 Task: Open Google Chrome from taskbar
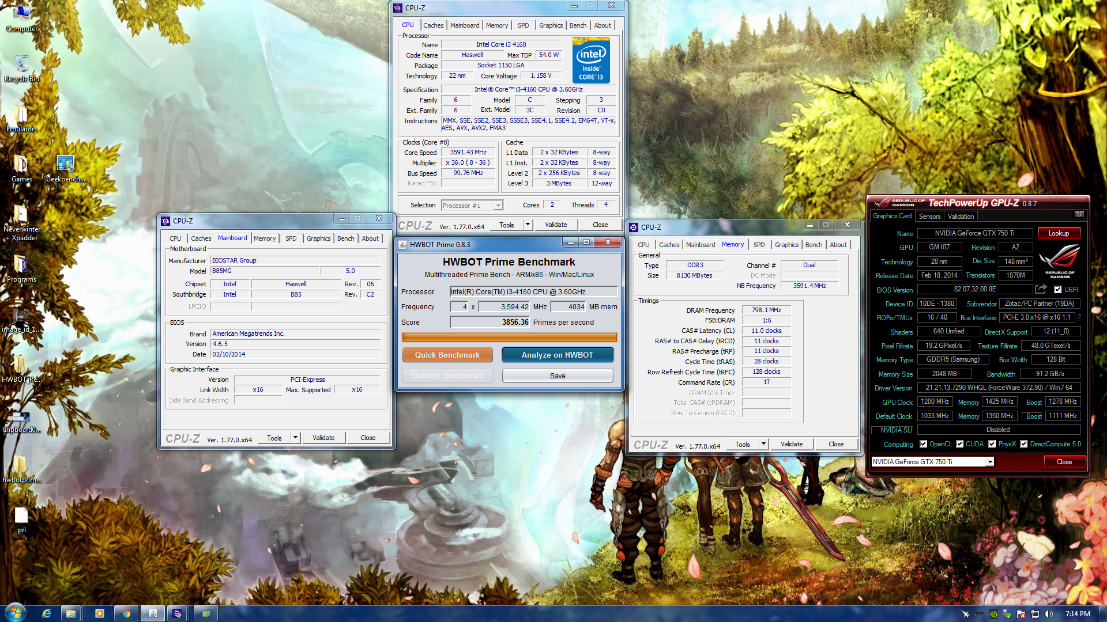click(126, 613)
